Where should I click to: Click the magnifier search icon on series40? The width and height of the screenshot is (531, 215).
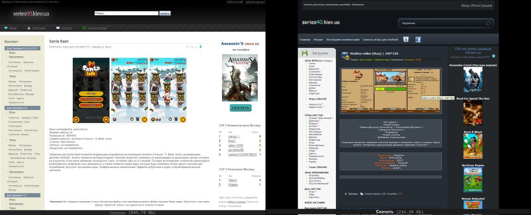click(489, 24)
